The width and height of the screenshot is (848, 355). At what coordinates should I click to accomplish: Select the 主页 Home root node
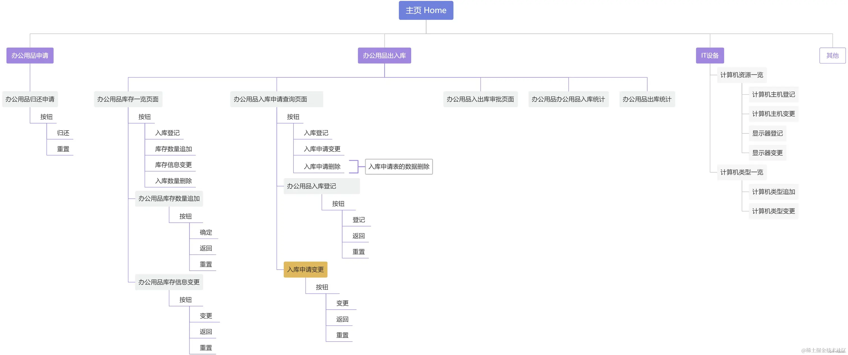click(426, 10)
